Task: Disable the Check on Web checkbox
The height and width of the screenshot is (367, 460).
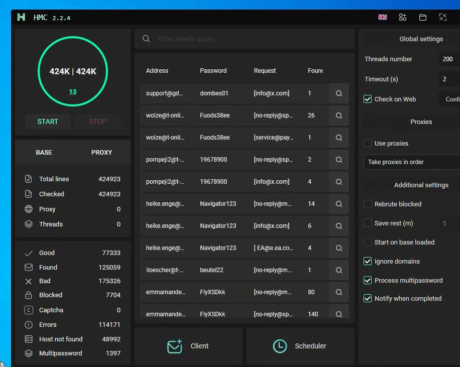Action: point(368,99)
